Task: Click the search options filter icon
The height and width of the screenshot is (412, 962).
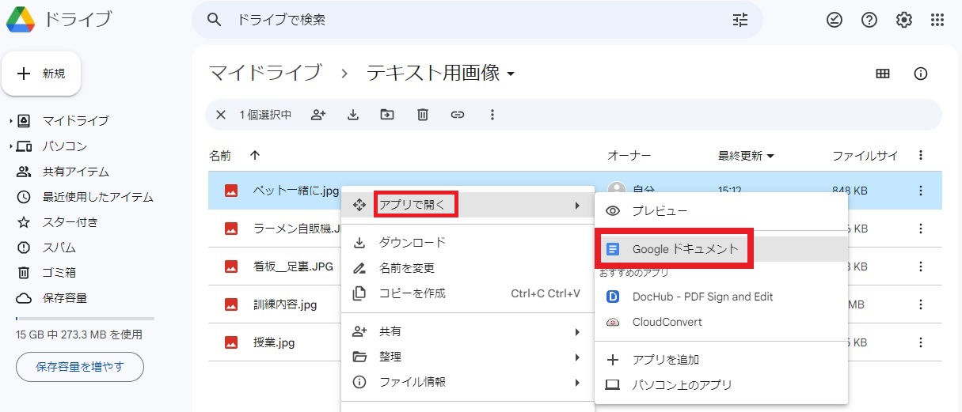Action: (740, 21)
